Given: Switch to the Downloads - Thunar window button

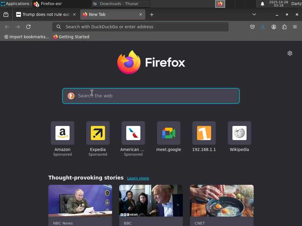Looking at the screenshot, I should point(121,4).
